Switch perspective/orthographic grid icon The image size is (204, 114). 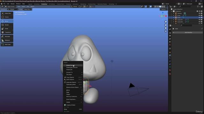[166, 31]
